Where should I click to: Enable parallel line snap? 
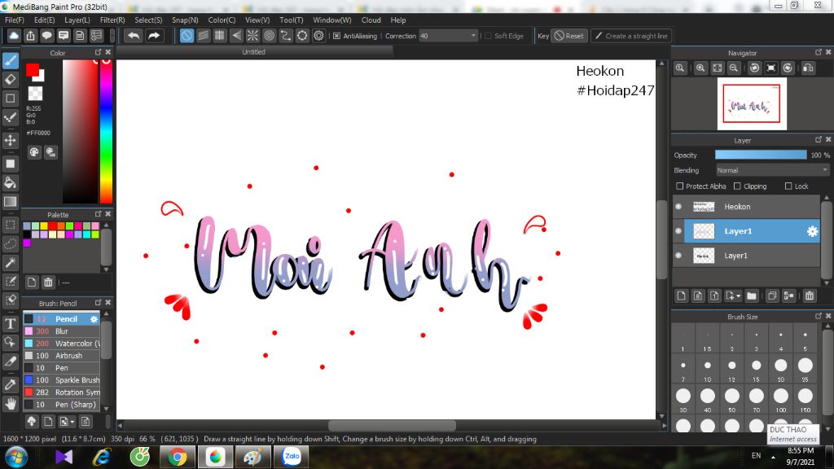pyautogui.click(x=203, y=36)
